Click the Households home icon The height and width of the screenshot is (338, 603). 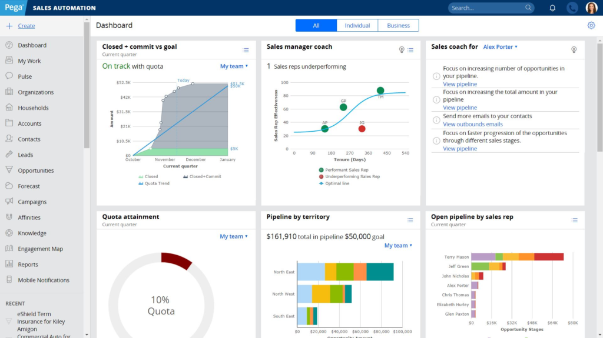(x=9, y=107)
